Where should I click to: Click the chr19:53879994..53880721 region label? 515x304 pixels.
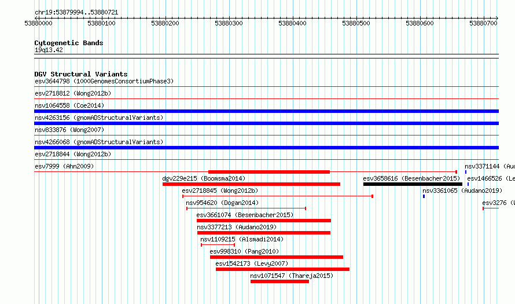pyautogui.click(x=76, y=13)
